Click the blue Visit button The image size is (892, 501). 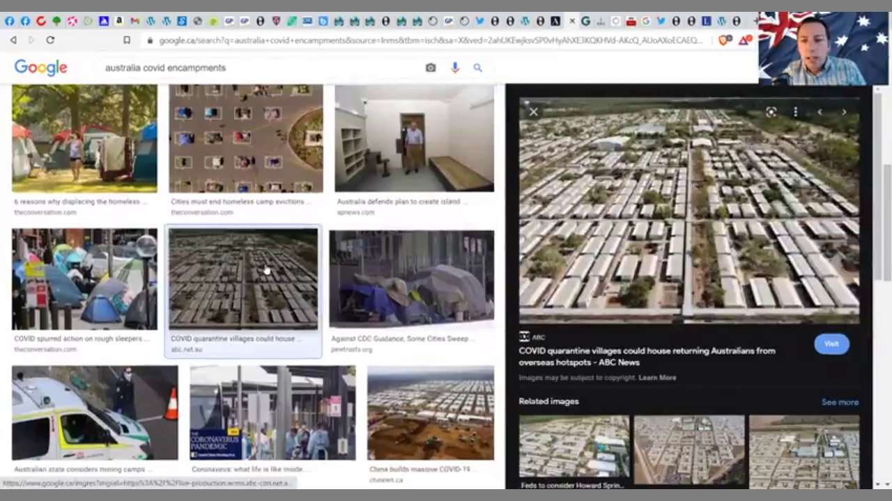tap(831, 344)
